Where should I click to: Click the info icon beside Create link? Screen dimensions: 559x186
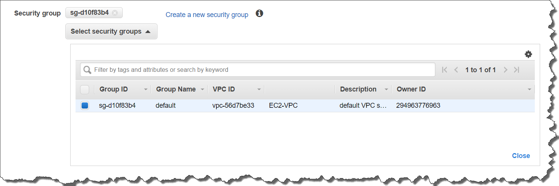pyautogui.click(x=259, y=14)
